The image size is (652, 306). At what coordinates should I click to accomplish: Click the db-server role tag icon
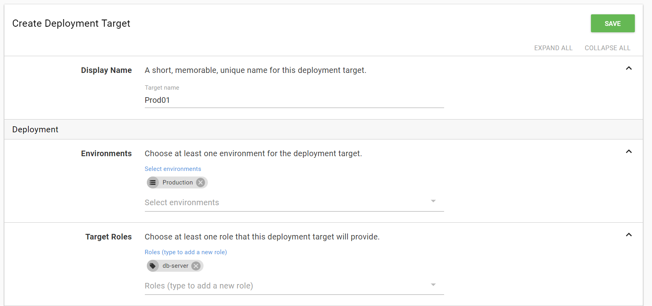[x=153, y=266]
